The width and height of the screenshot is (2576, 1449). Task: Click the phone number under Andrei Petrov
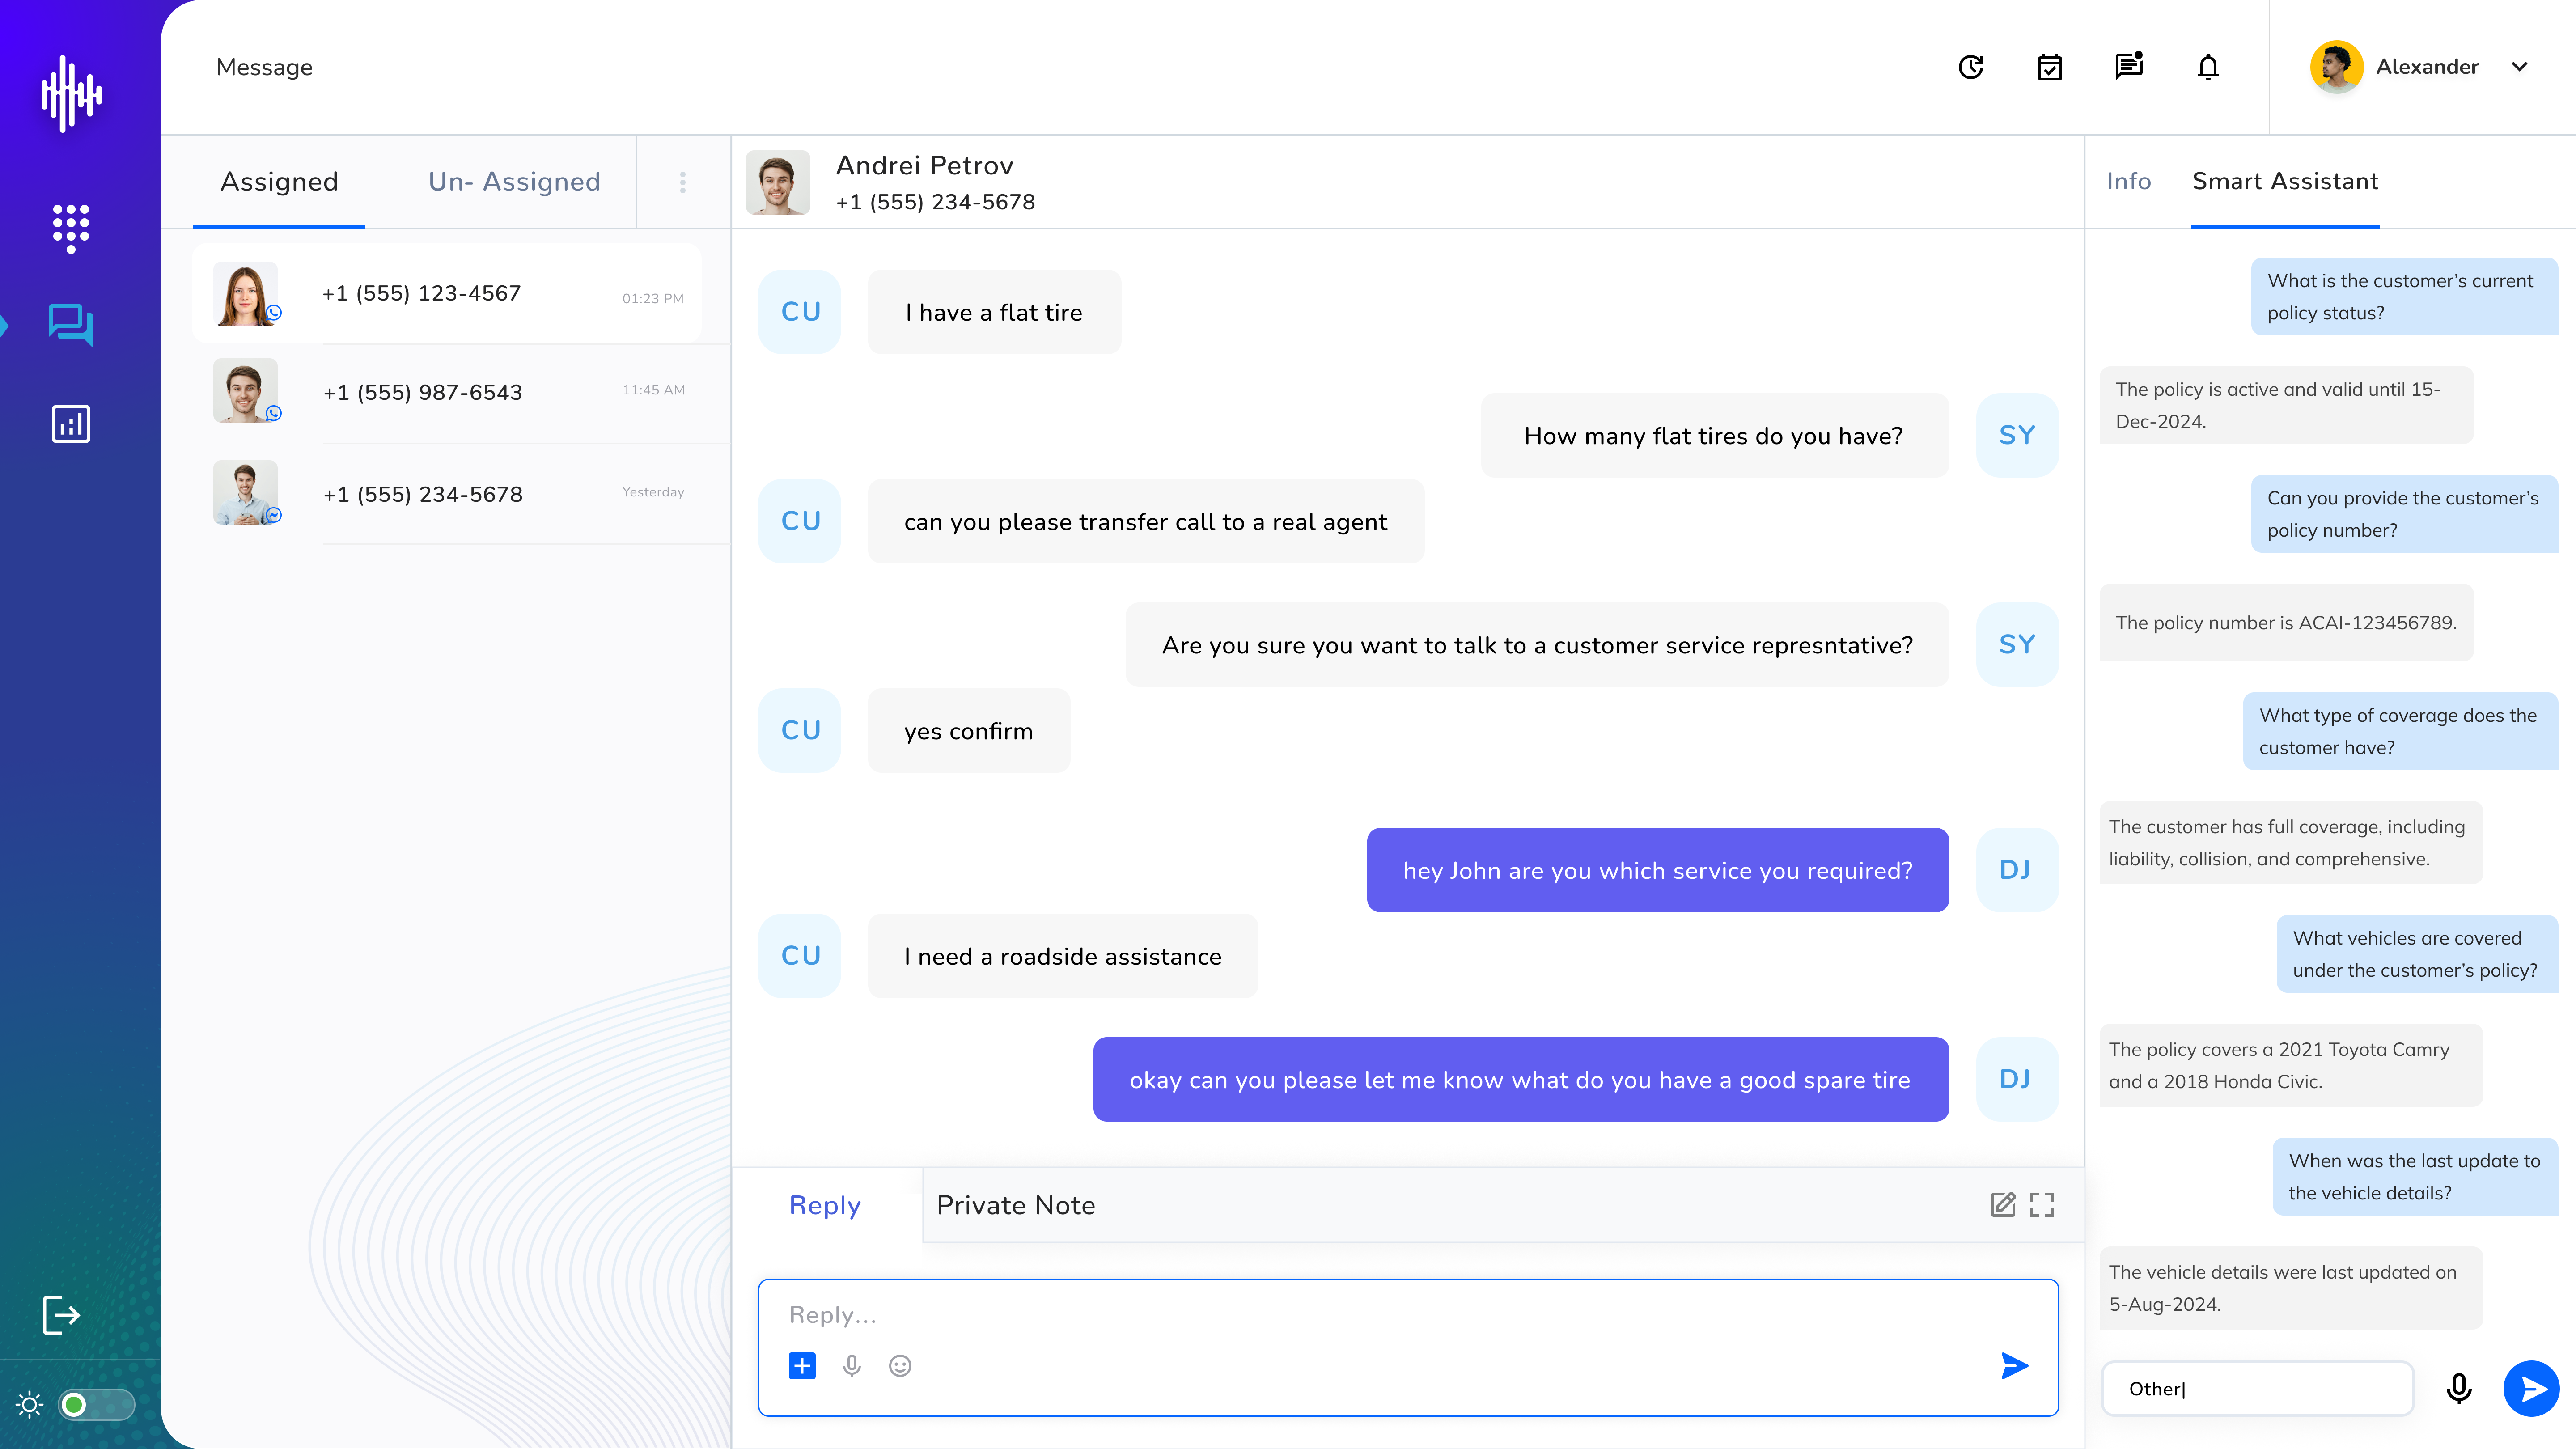(x=935, y=202)
